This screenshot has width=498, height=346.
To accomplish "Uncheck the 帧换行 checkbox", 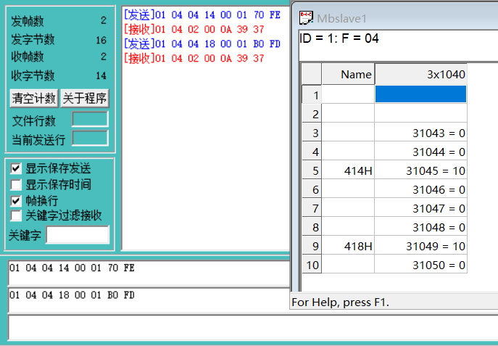I will 16,200.
